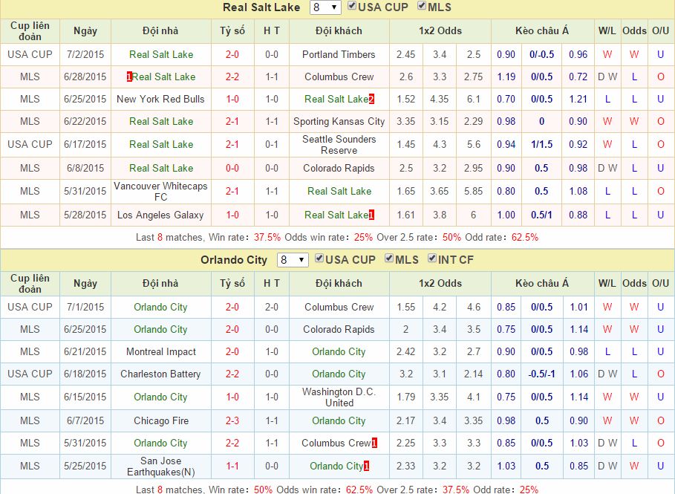Click the USA CUP cell in the 6/18/2015 row
The height and width of the screenshot is (494, 675).
[30, 374]
